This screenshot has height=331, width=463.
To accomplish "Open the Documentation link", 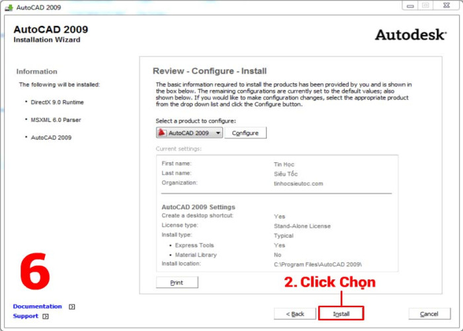I will [x=38, y=307].
